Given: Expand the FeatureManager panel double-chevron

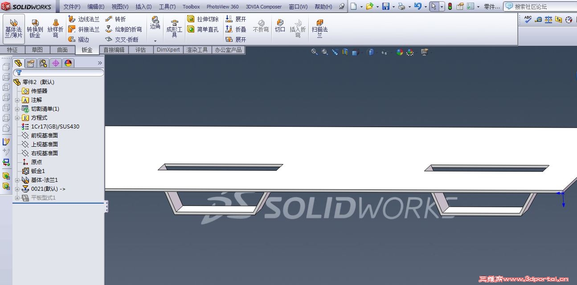Looking at the screenshot, I should pos(100,63).
